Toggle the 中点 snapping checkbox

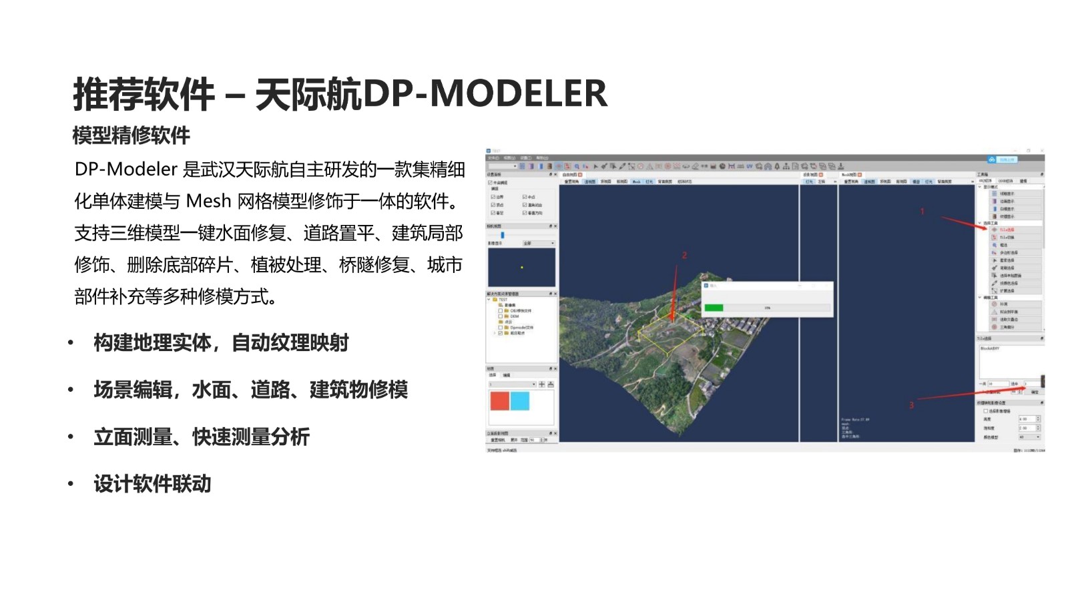click(525, 197)
